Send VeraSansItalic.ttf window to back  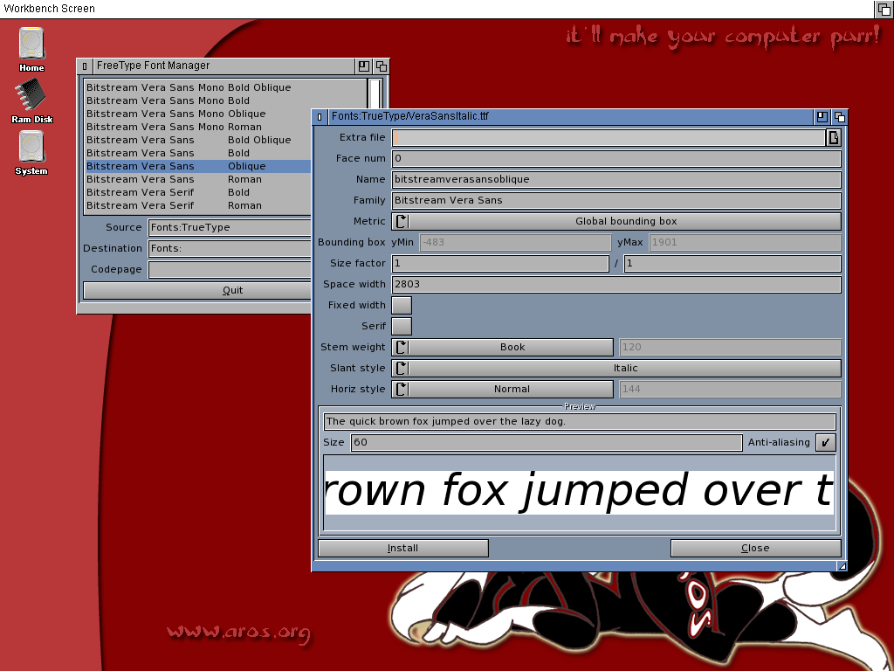tap(839, 117)
